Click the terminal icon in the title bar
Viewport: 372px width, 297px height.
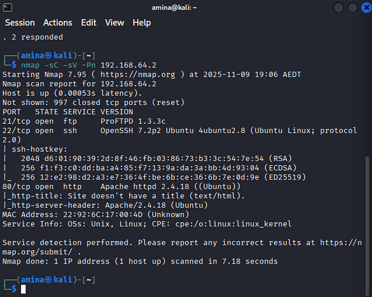pyautogui.click(x=7, y=7)
